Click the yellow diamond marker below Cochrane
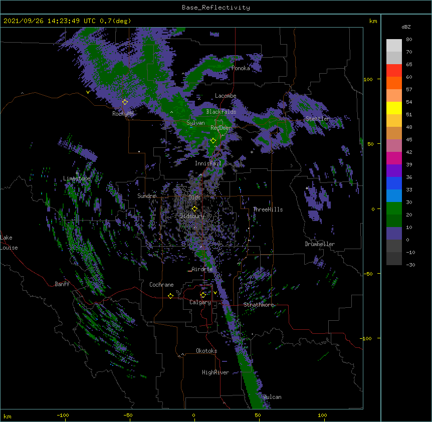Image resolution: width=432 pixels, height=422 pixels. point(170,296)
